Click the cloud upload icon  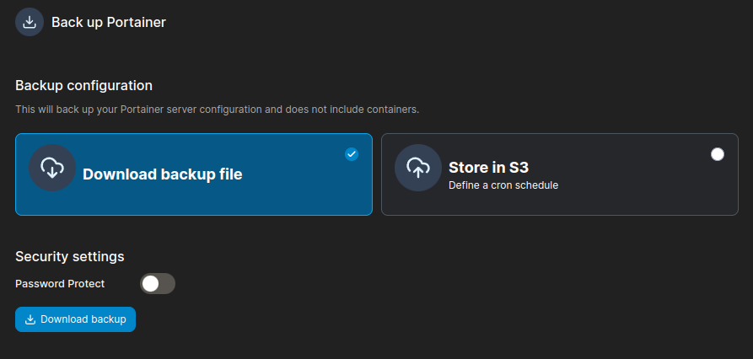pyautogui.click(x=418, y=168)
